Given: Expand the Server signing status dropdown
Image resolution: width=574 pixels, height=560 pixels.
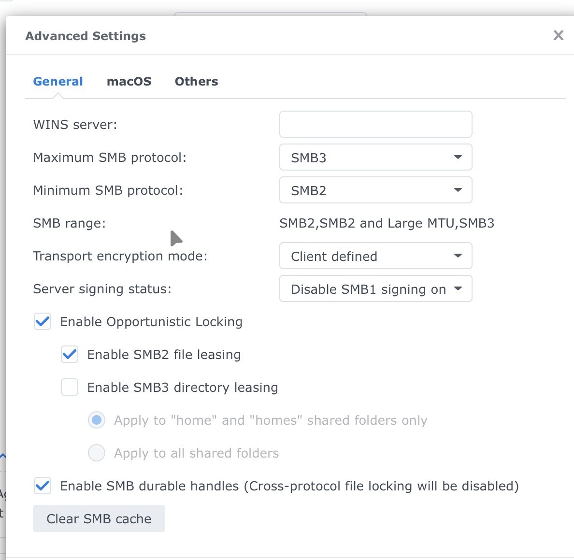Looking at the screenshot, I should pos(375,289).
